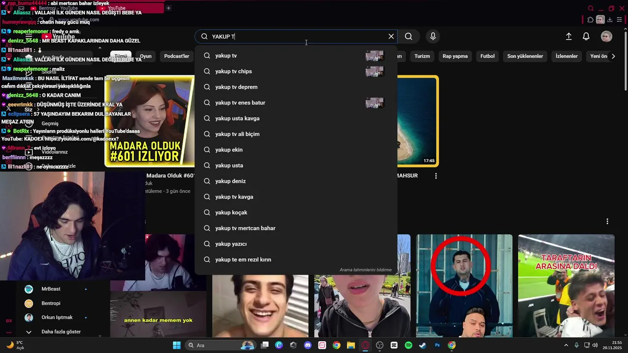Open Spotify from the taskbar
The width and height of the screenshot is (628, 353).
coord(408,345)
